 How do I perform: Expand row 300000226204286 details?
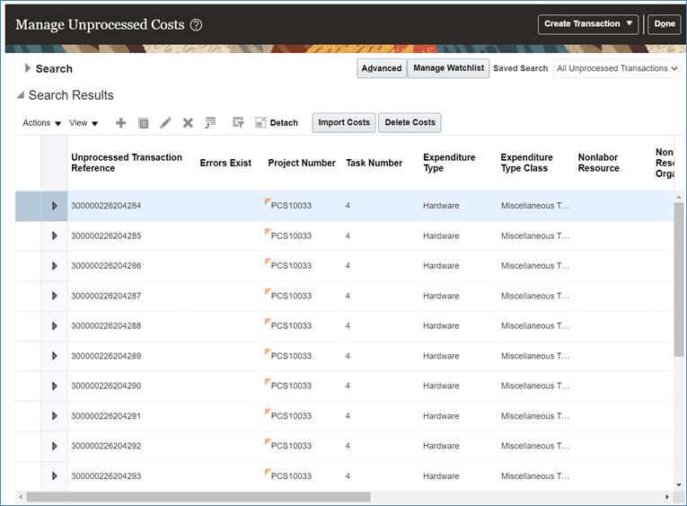coord(54,266)
